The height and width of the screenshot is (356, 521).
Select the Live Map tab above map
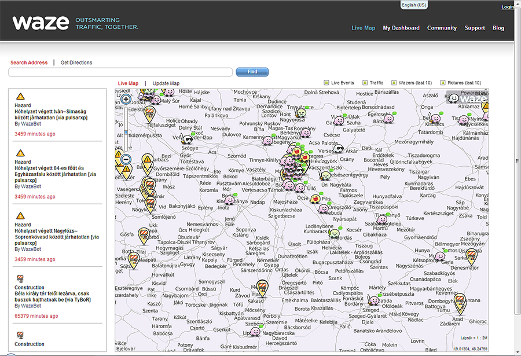click(x=128, y=83)
